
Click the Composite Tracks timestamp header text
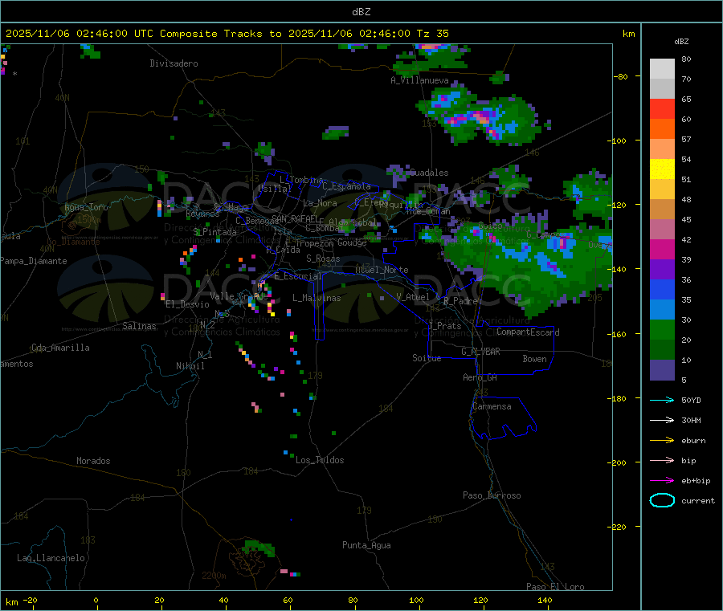coord(227,34)
